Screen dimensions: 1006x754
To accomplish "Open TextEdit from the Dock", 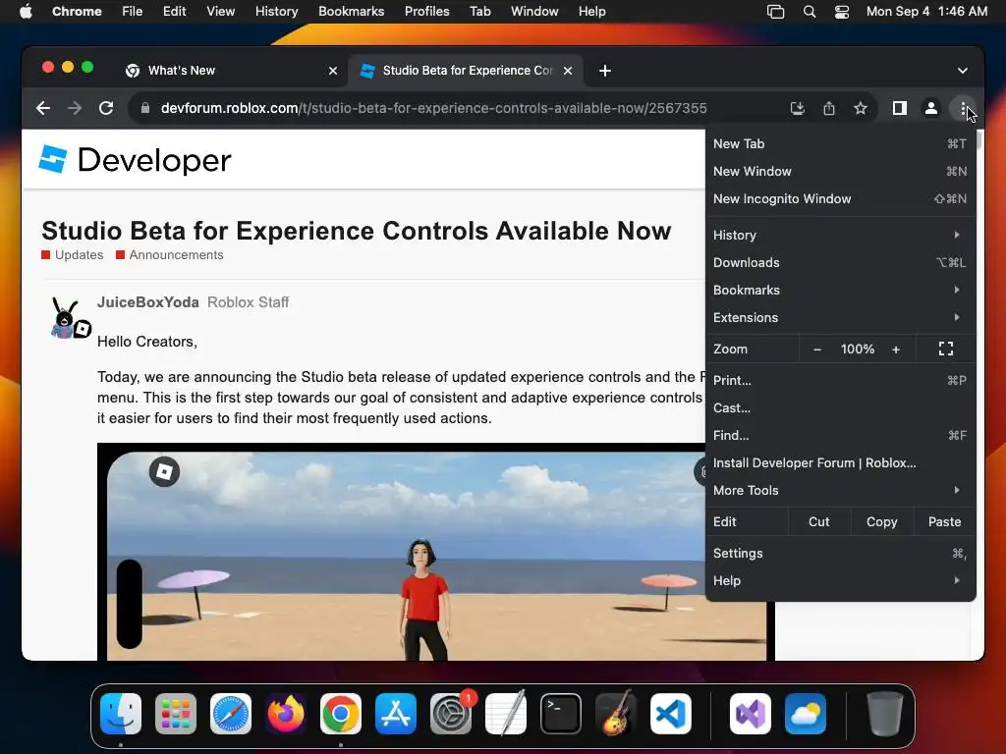I will pyautogui.click(x=506, y=714).
